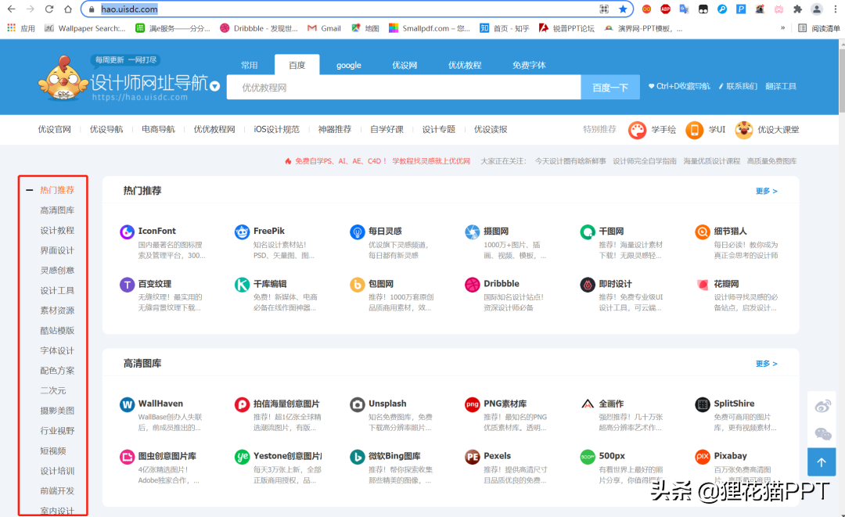Open the Unsplash camera icon
The height and width of the screenshot is (517, 845).
coord(358,404)
